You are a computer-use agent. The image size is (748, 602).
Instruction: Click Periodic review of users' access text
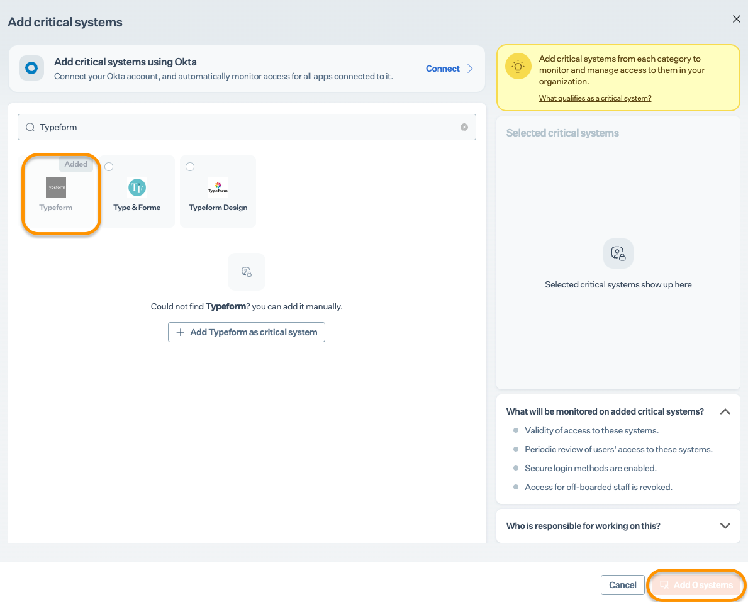tap(619, 450)
